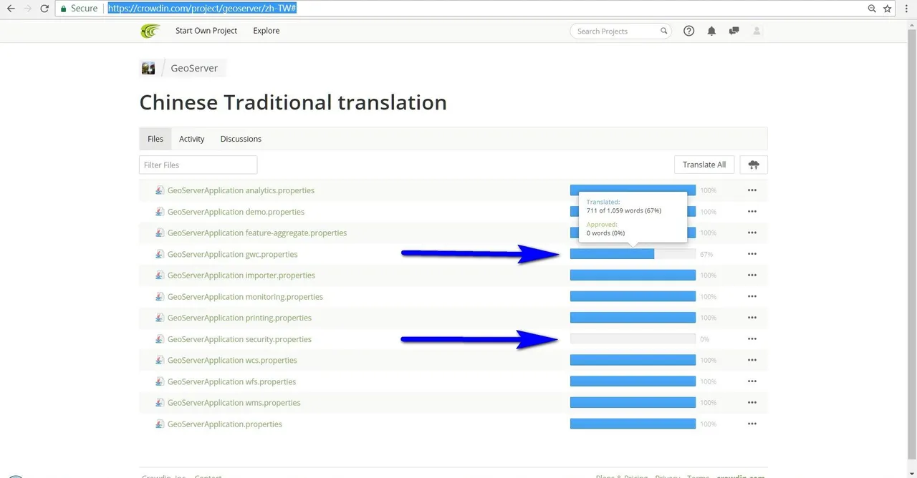Open GeoServerApplication gwc.properties file

point(232,254)
